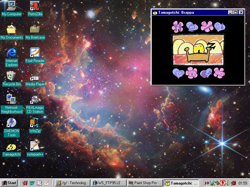Viewport: 250px width, 187px height.
Task: Click the Tamagotchi attention faces icon
Action: (219, 73)
